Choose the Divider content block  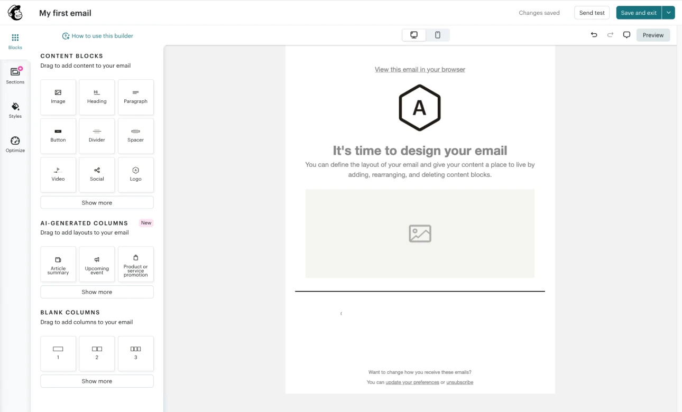tap(97, 136)
